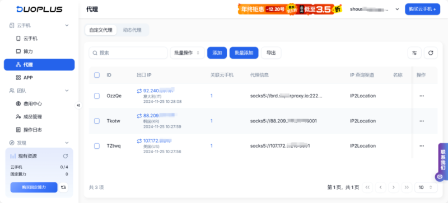Viewport: 448px width, 203px height.
Task: Refresh the proxy list
Action: point(431,53)
